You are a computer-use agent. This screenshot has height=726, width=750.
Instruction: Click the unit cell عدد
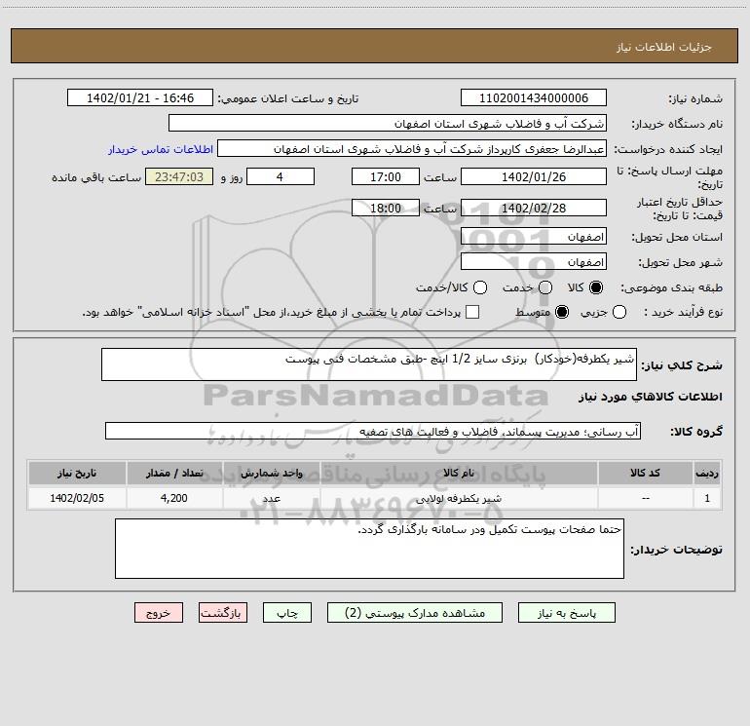[x=271, y=498]
